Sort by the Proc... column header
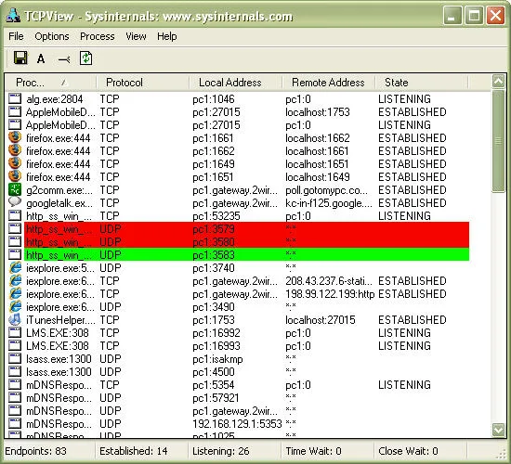 pyautogui.click(x=50, y=83)
